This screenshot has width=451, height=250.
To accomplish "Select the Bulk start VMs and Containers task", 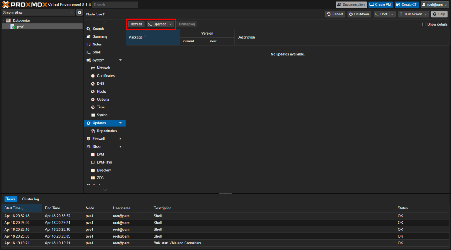I will pyautogui.click(x=225, y=243).
